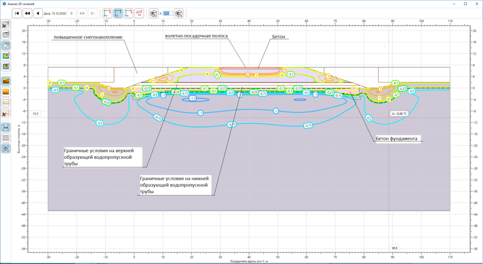Screen dimensions: 483x264
Task: Move section to next X position
Action: tap(179, 13)
